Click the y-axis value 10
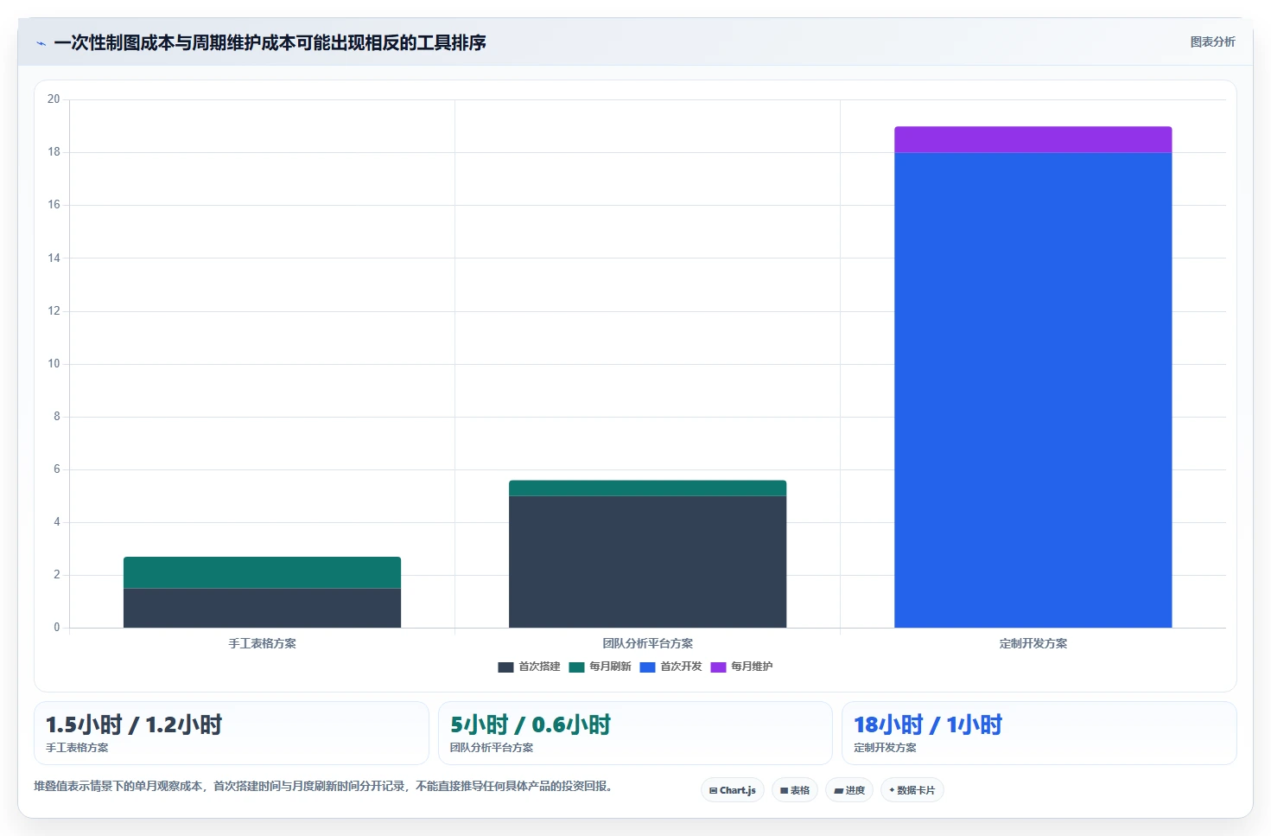Screen dimensions: 1271x836 click(x=54, y=364)
